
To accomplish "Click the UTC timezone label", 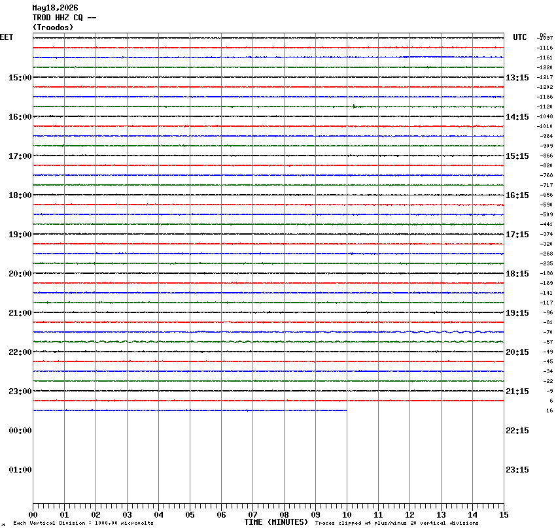I will click(x=520, y=37).
